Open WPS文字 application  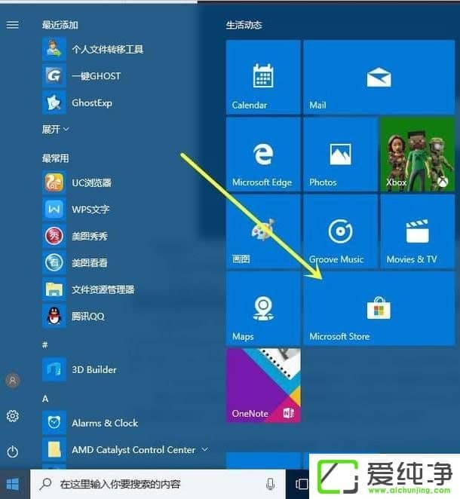coord(76,209)
